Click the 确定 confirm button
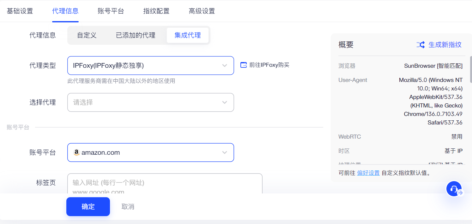The height and width of the screenshot is (224, 472). tap(88, 206)
